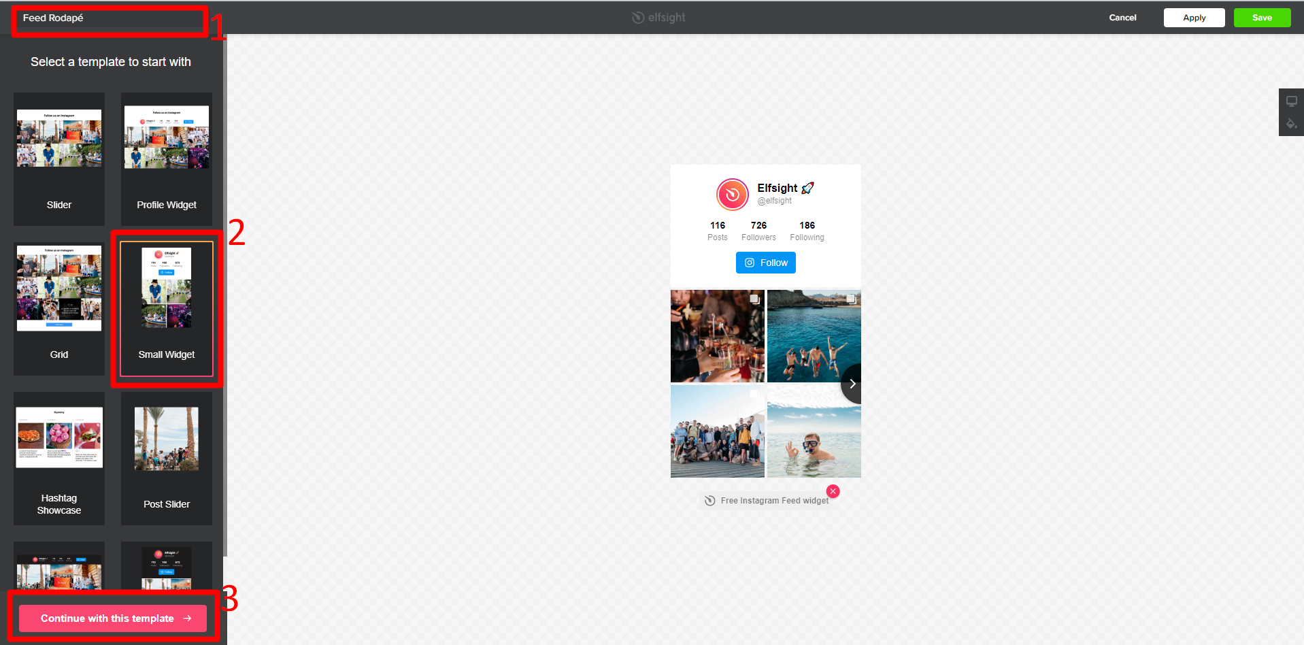The height and width of the screenshot is (645, 1304).
Task: Click the Apply button
Action: [1194, 18]
